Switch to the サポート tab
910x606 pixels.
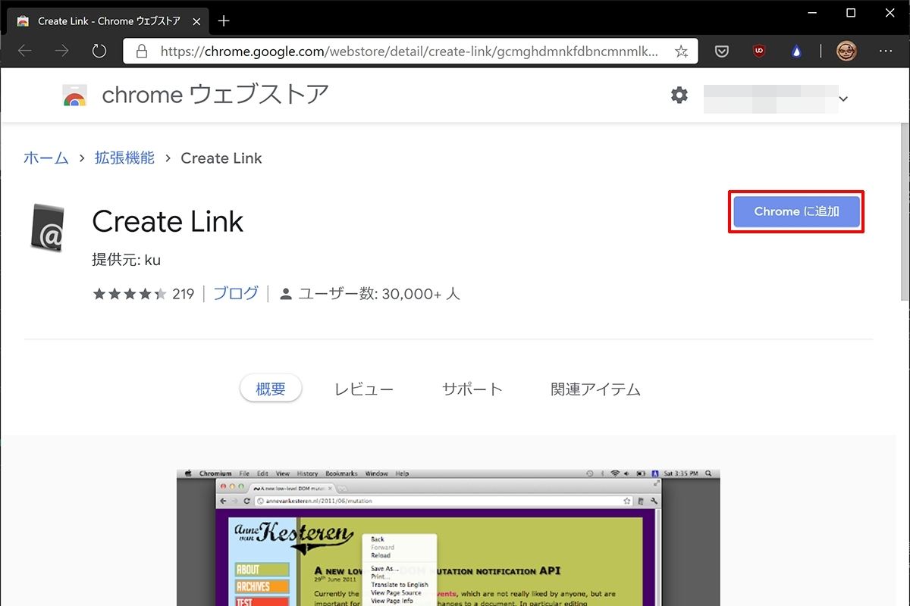coord(472,389)
